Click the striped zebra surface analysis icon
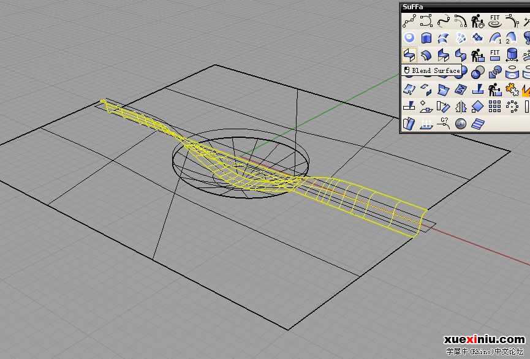This screenshot has width=530, height=359. pyautogui.click(x=477, y=124)
